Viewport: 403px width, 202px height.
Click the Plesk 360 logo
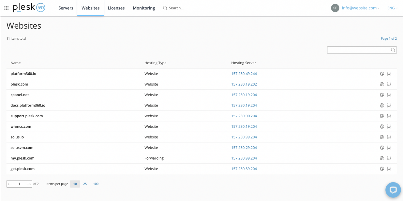(28, 8)
